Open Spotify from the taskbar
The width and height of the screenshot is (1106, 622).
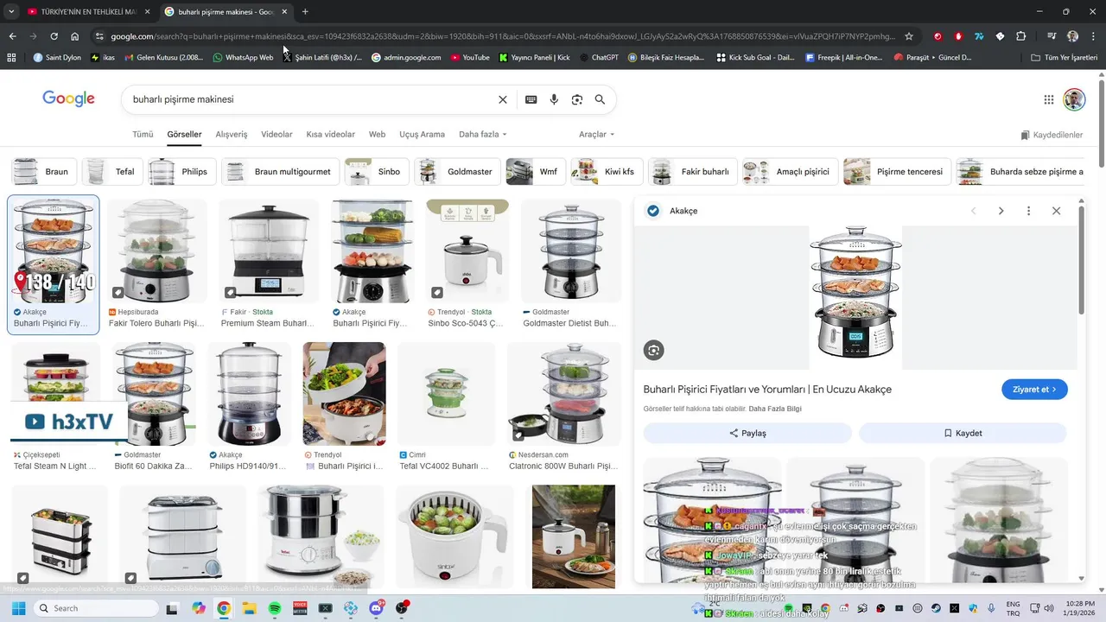tap(275, 608)
